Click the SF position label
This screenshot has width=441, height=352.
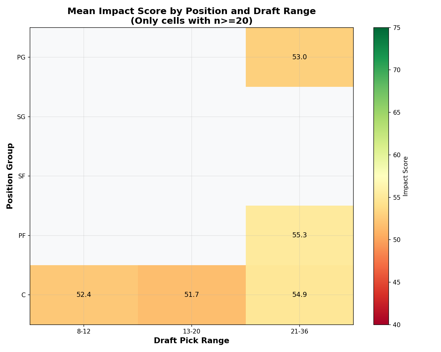(x=22, y=176)
